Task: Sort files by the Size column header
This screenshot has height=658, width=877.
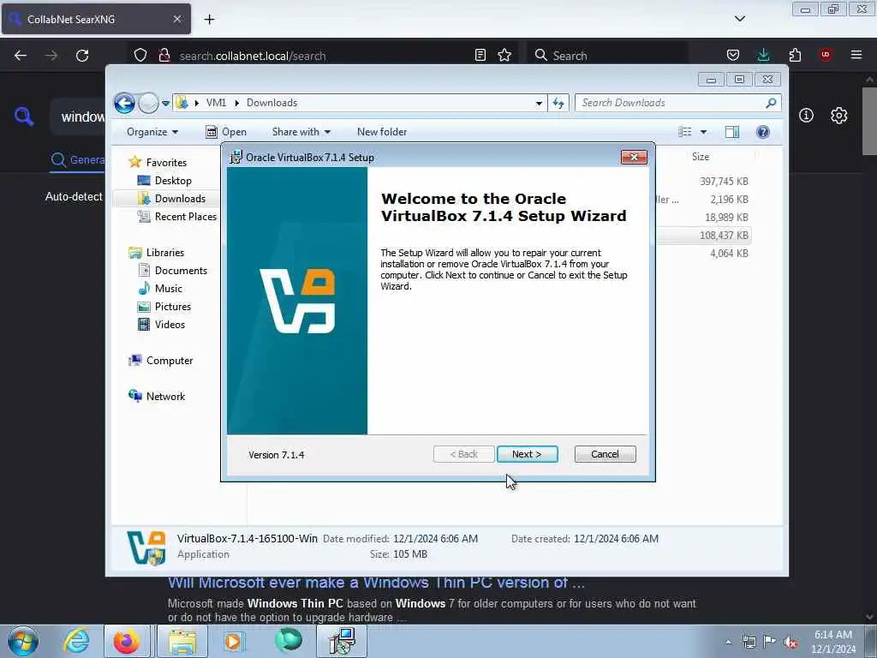Action: [701, 158]
